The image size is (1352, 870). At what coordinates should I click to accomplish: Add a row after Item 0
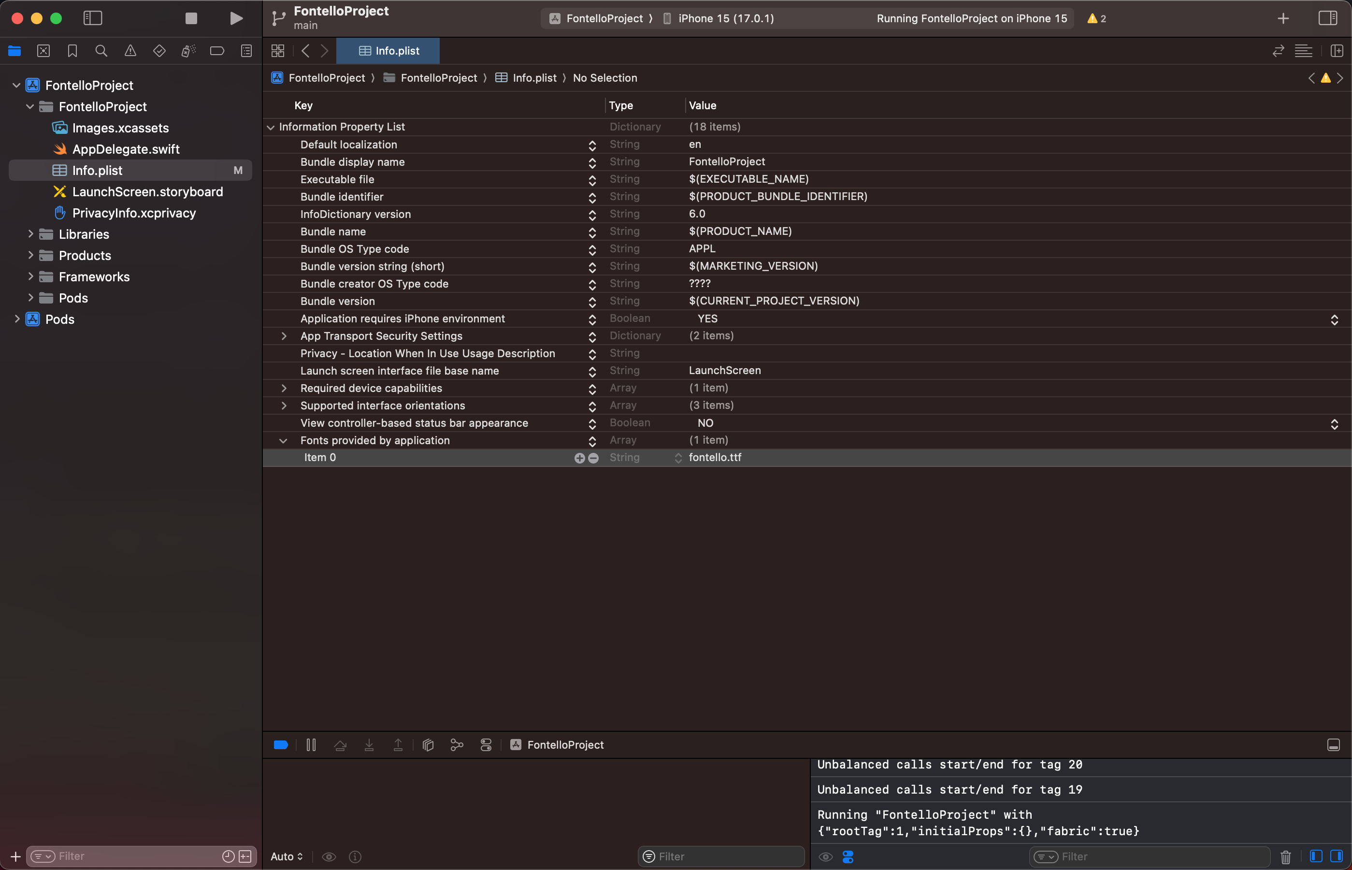point(579,458)
